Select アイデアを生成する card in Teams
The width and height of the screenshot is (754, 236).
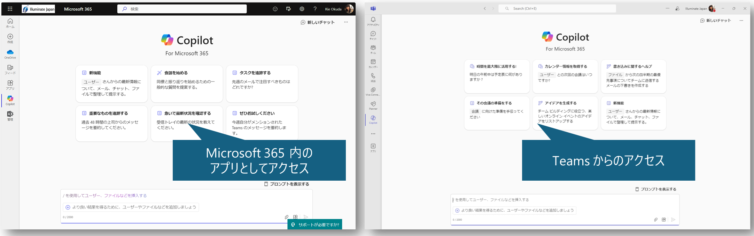(x=565, y=113)
